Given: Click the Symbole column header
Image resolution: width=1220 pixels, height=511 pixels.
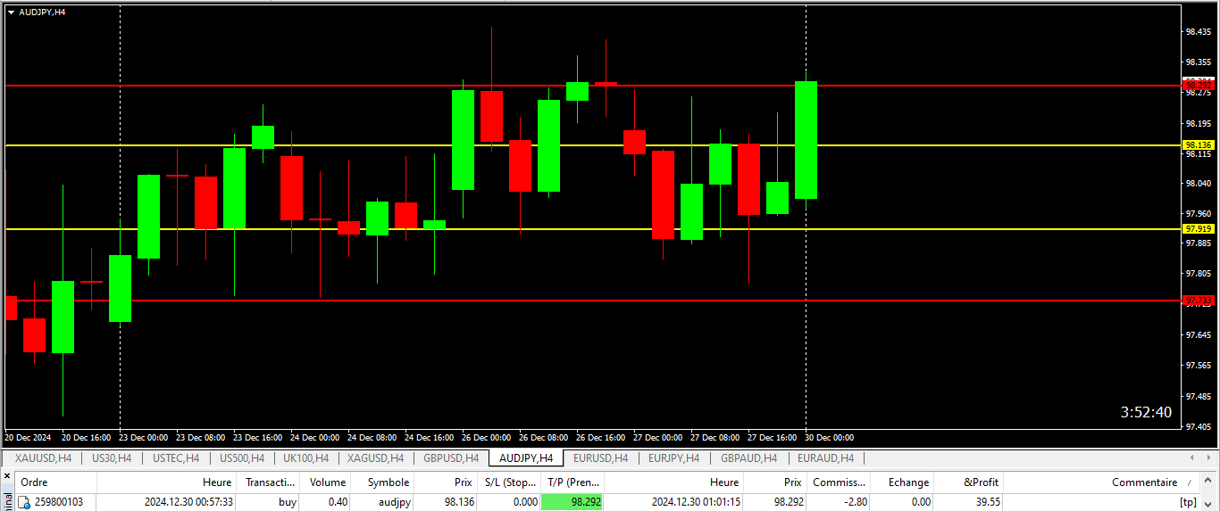Looking at the screenshot, I should coord(382,482).
